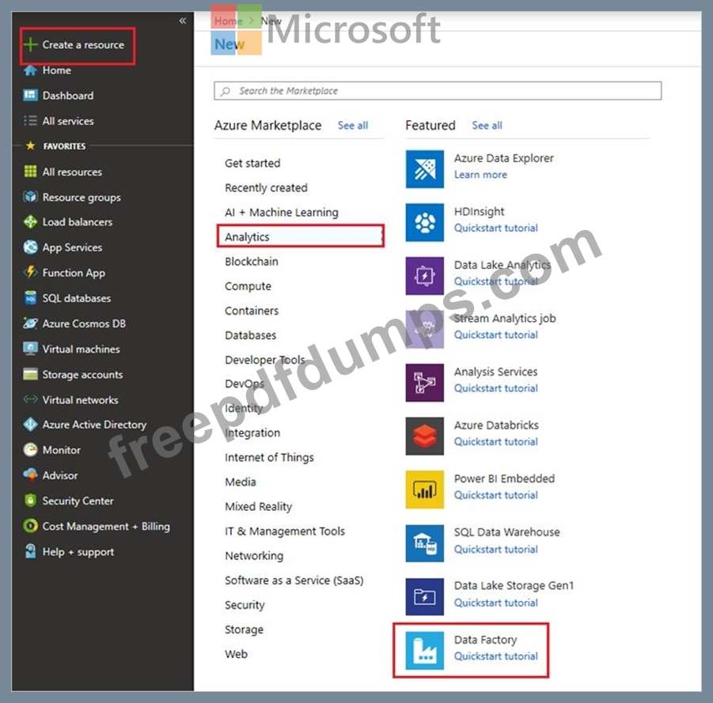This screenshot has width=713, height=703.
Task: Click the Monitor gauge icon
Action: [x=30, y=450]
